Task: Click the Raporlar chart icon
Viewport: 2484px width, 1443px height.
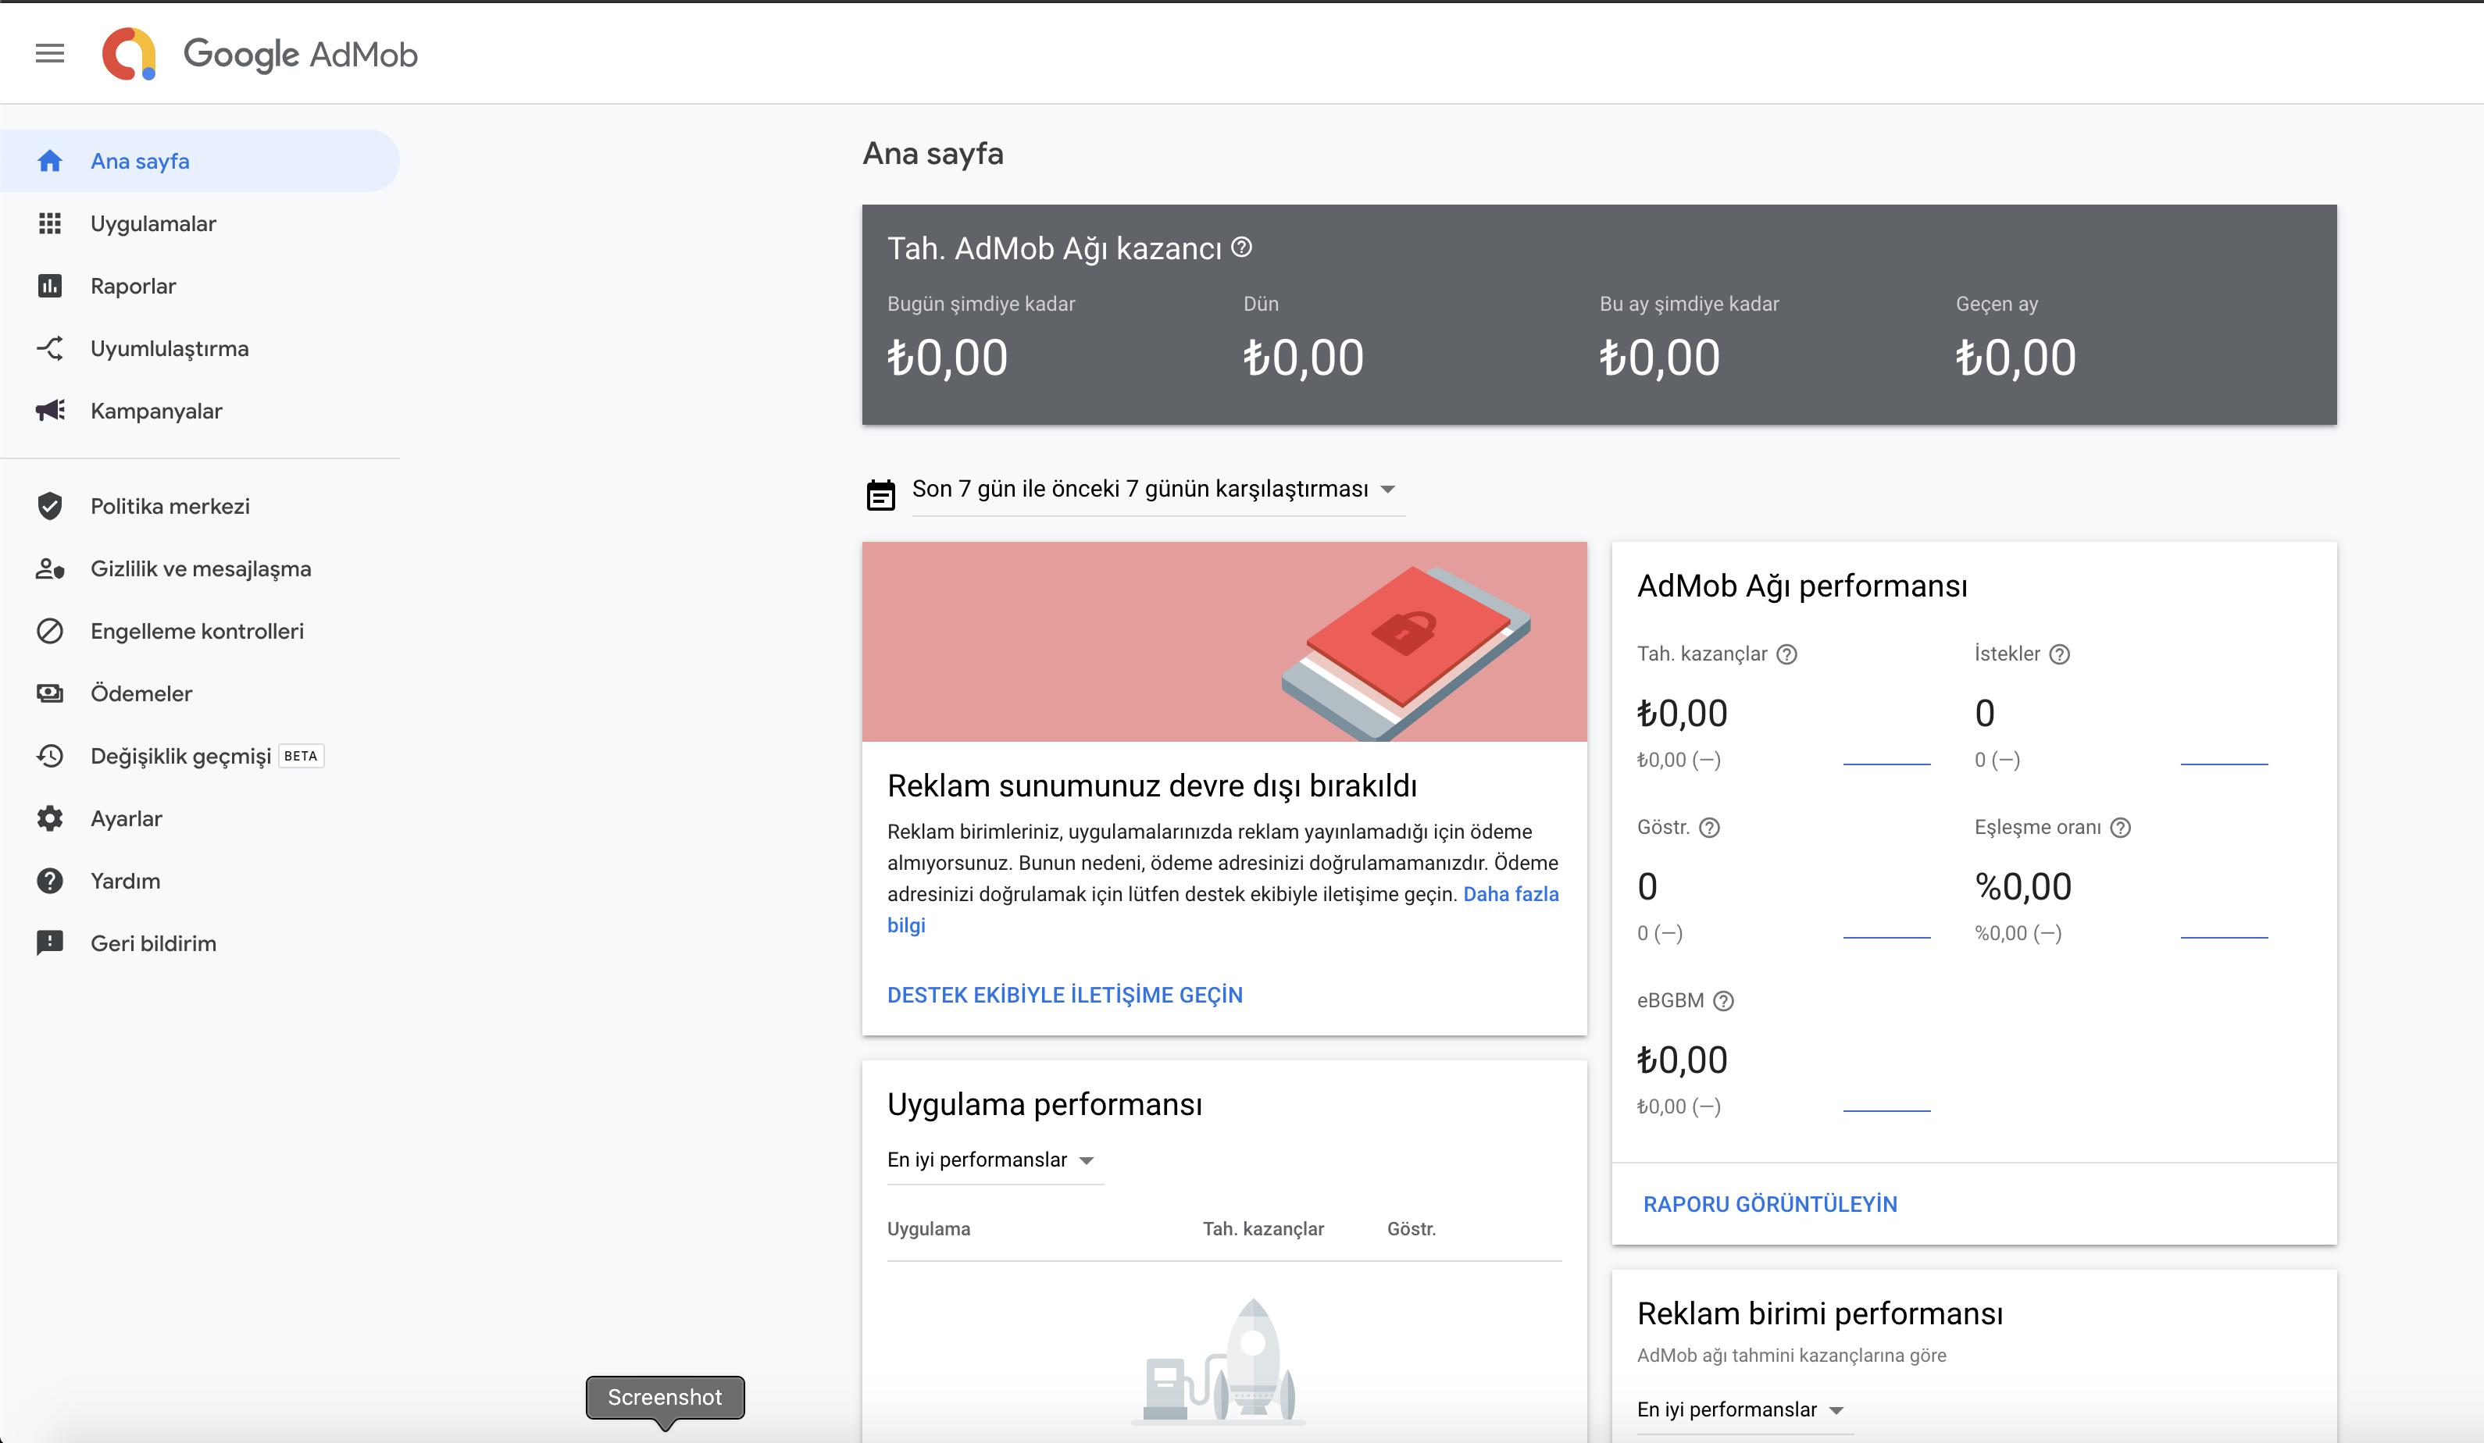Action: 49,286
